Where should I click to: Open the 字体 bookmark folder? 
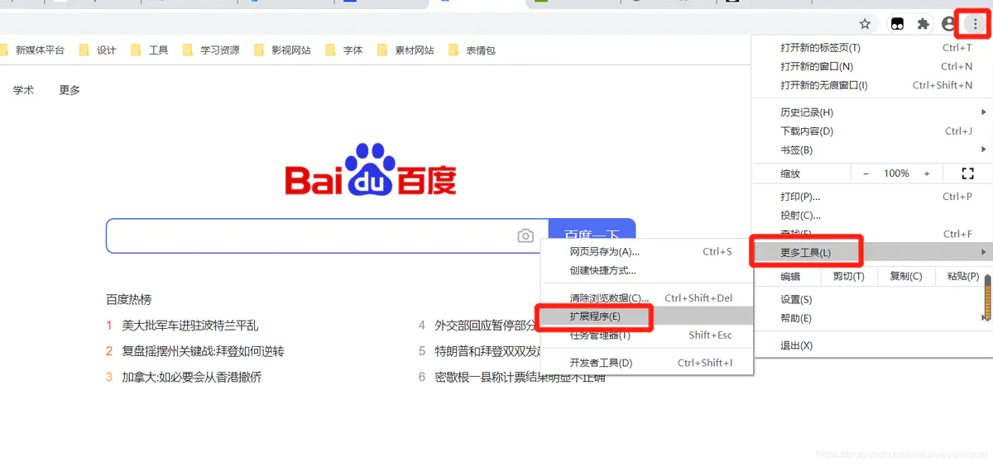(x=344, y=50)
